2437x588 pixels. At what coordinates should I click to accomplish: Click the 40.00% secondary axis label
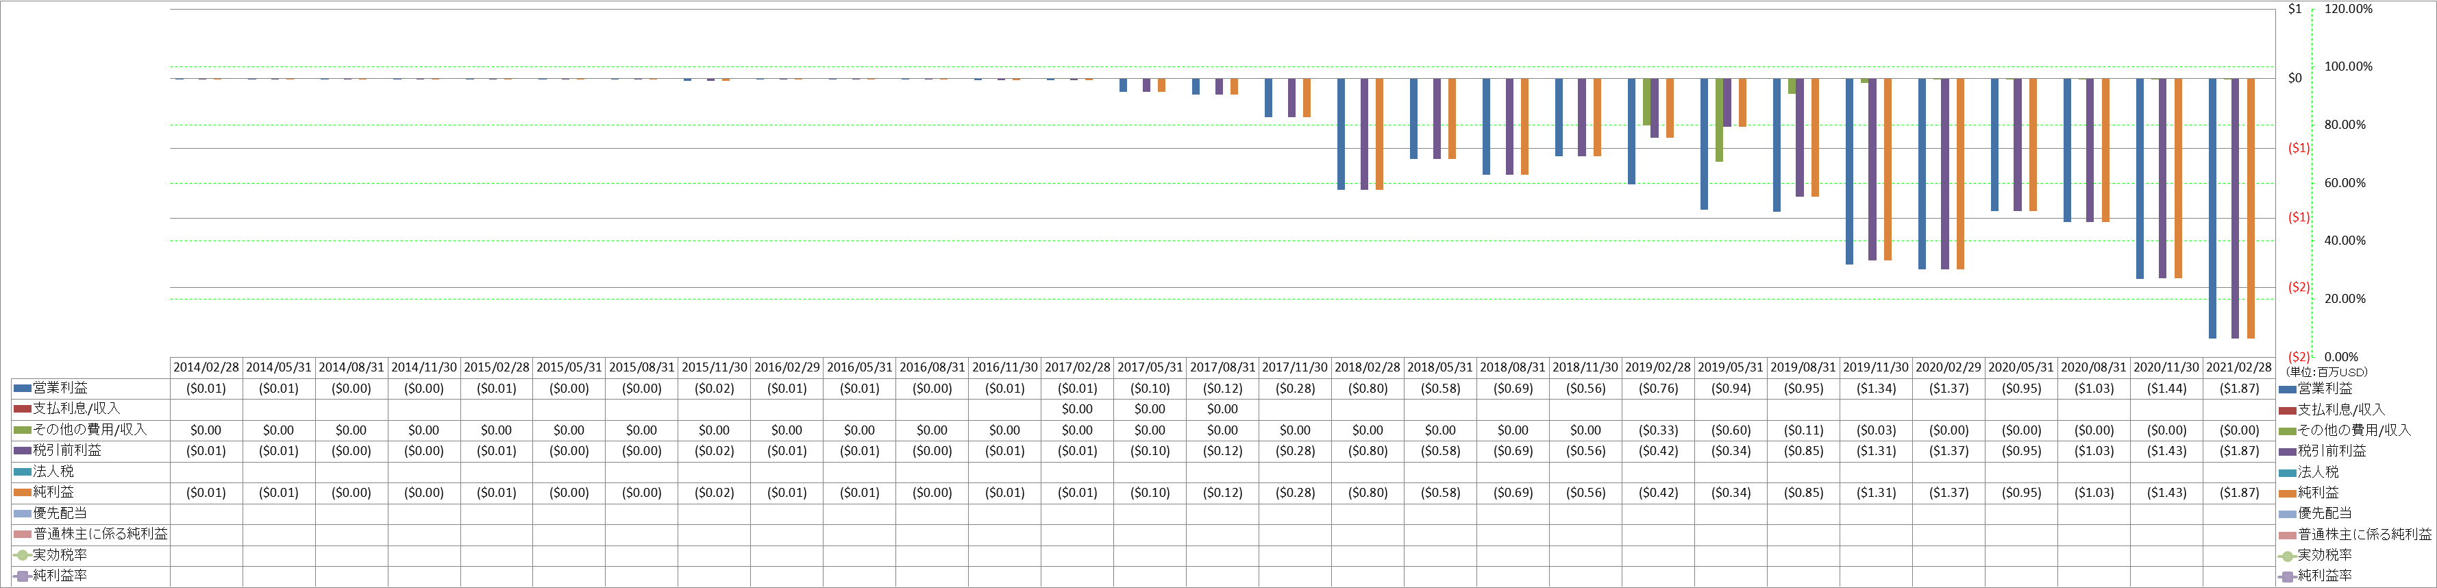[2345, 241]
